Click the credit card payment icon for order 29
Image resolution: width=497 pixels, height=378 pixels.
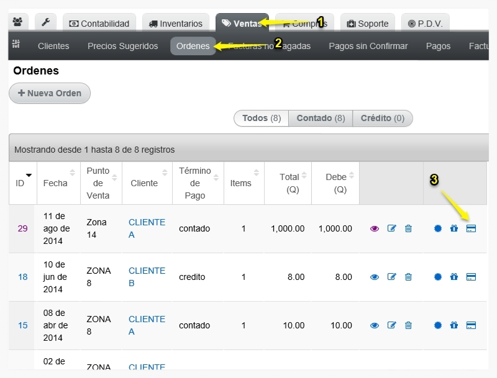pos(471,228)
